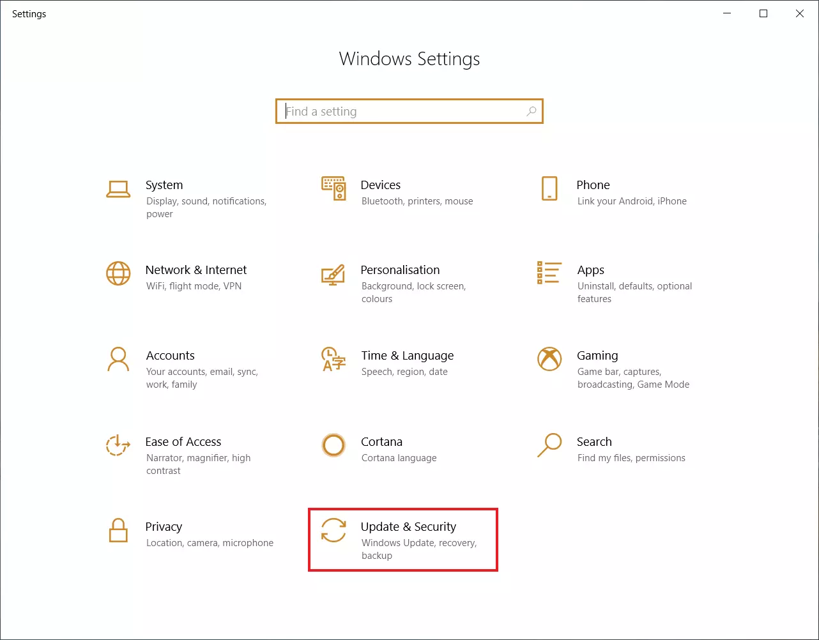Go to the Accounts heading
The height and width of the screenshot is (640, 819).
click(x=170, y=355)
